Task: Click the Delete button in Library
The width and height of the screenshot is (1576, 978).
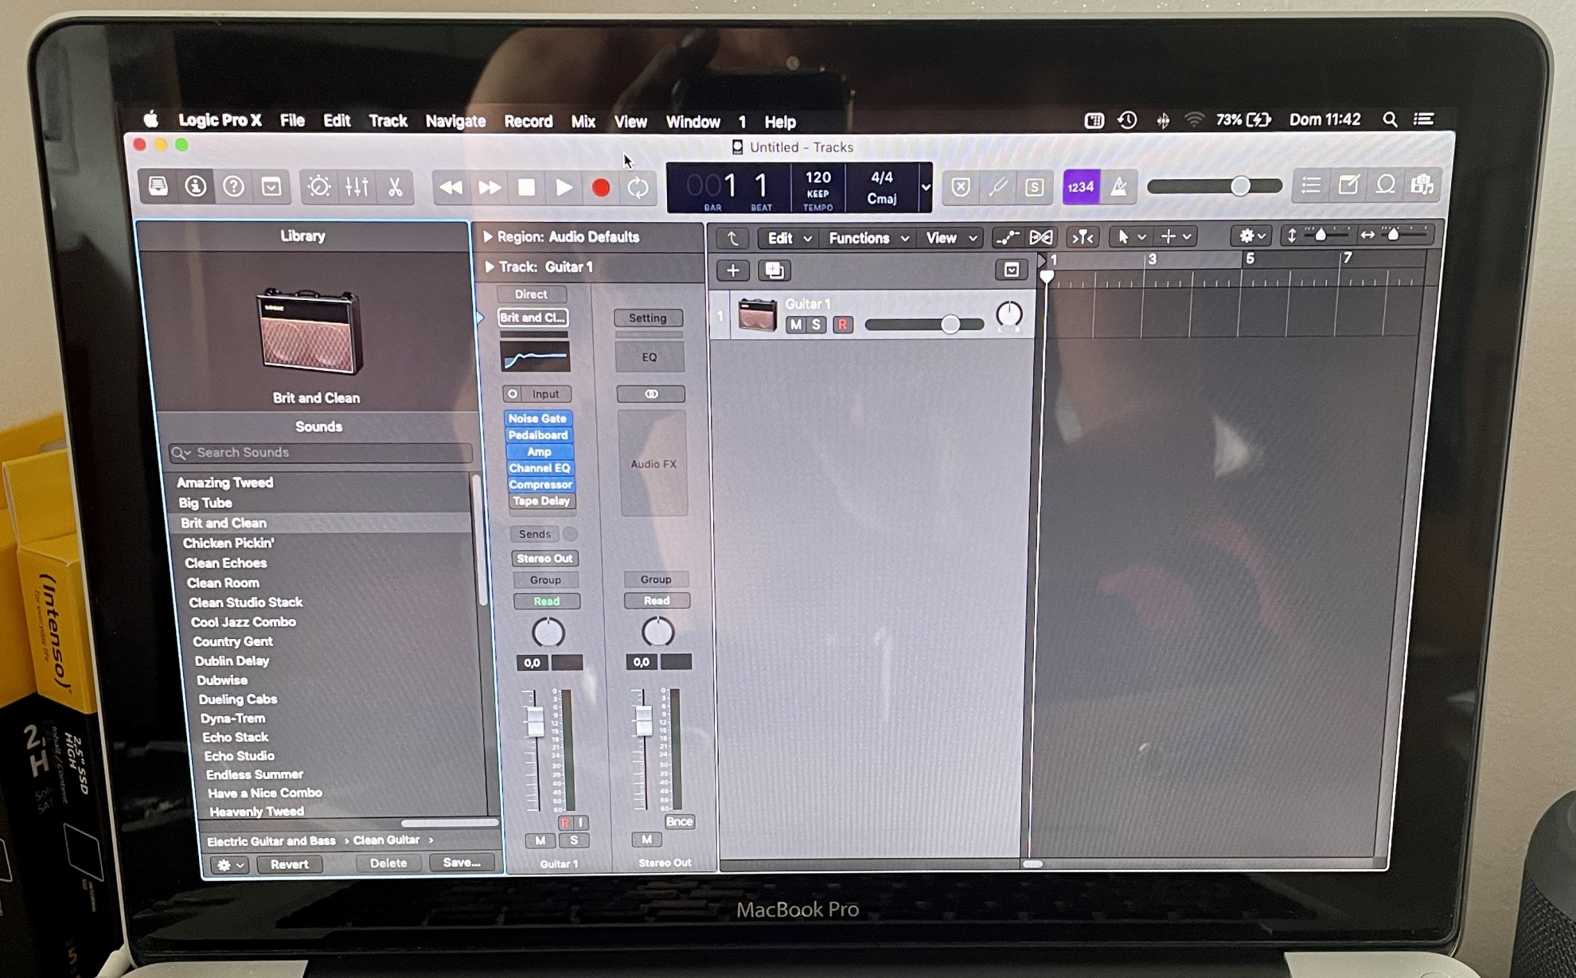Action: coord(388,863)
